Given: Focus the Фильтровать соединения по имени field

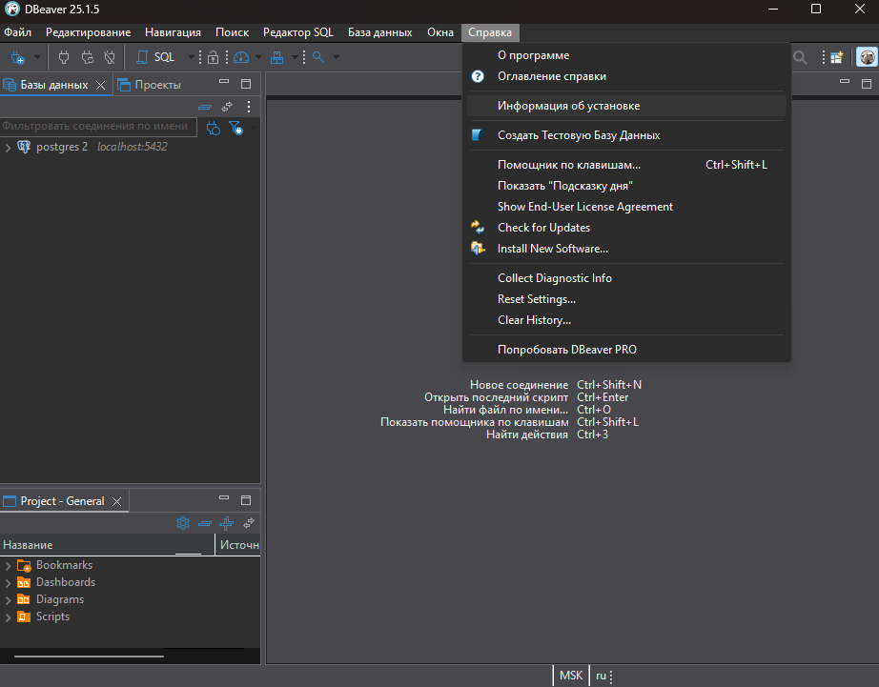Looking at the screenshot, I should coord(98,127).
